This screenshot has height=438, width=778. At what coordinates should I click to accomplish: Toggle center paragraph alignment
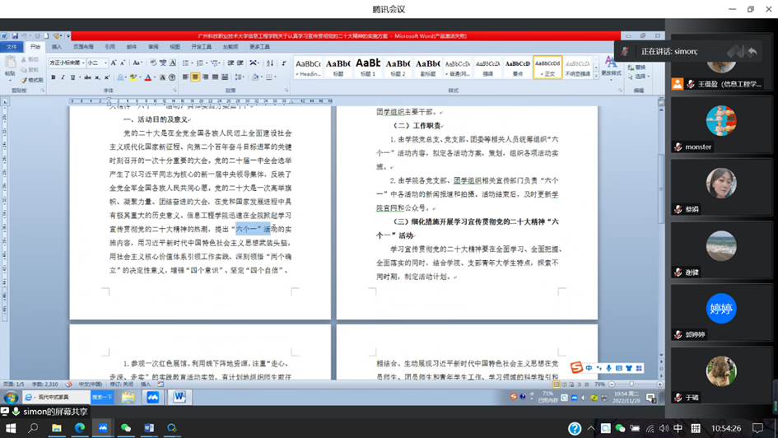[x=195, y=77]
